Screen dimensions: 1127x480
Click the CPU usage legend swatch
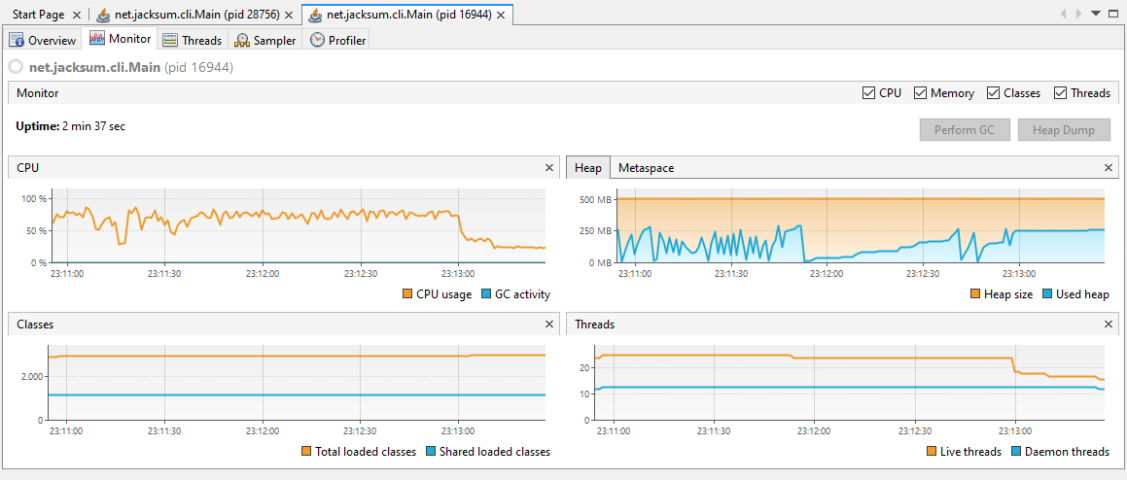pos(407,293)
